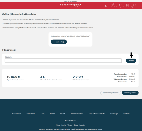Click the 10 000 € loan amount
Viewport: 142px width, 131px height.
(13, 77)
